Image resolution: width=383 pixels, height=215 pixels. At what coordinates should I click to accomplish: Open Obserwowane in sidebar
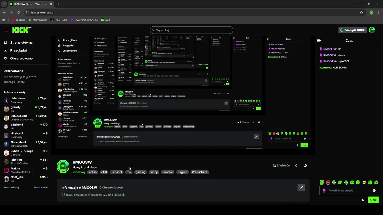pyautogui.click(x=18, y=58)
